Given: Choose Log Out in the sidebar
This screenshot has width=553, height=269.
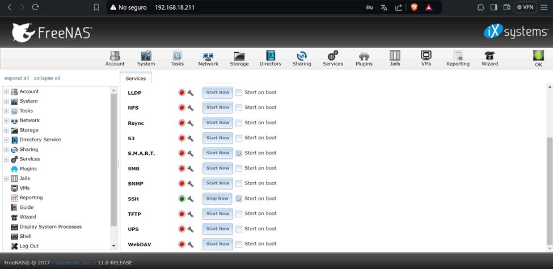Looking at the screenshot, I should [29, 246].
